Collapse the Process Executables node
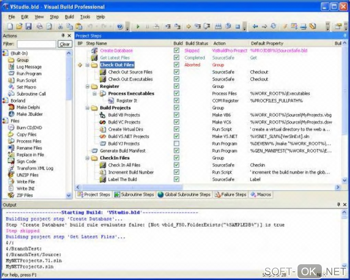Image resolution: width=350 pixels, height=280 pixels. (94, 93)
